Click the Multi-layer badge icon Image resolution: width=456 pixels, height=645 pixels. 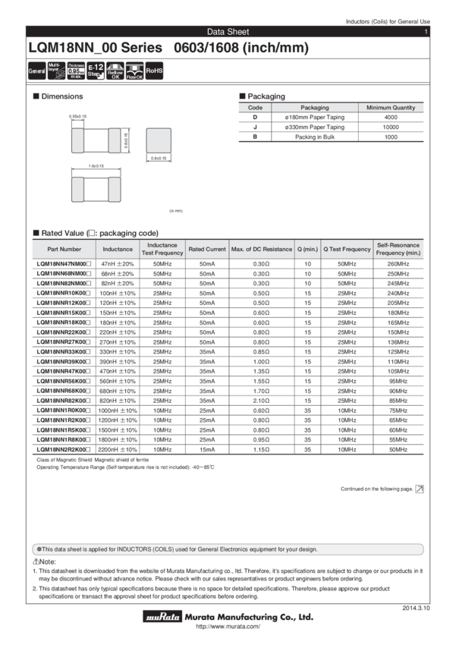coord(56,71)
